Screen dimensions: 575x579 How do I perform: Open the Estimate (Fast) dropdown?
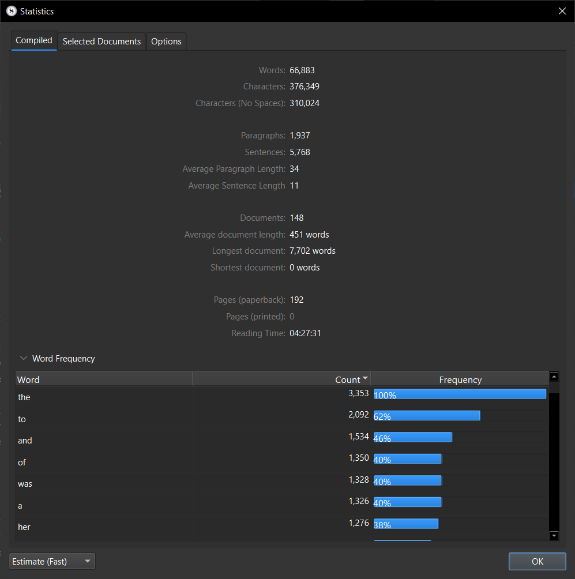[52, 561]
